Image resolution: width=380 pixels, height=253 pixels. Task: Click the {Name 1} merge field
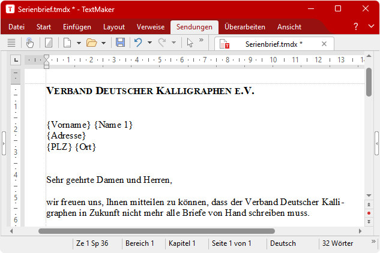[113, 125]
